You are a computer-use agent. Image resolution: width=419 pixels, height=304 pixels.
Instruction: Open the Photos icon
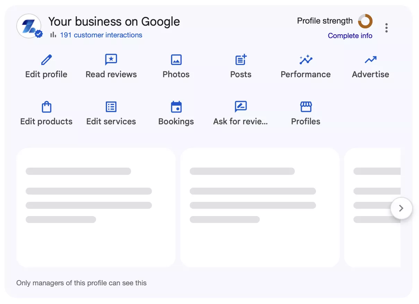tap(176, 60)
